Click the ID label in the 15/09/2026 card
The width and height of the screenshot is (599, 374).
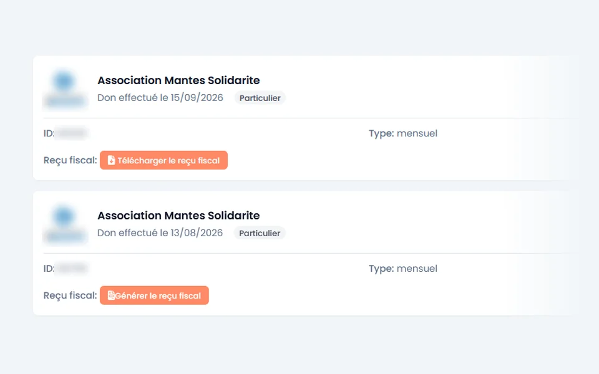pyautogui.click(x=49, y=133)
